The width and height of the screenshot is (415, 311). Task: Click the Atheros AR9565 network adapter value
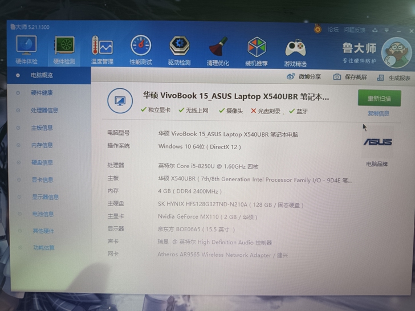[x=222, y=255]
